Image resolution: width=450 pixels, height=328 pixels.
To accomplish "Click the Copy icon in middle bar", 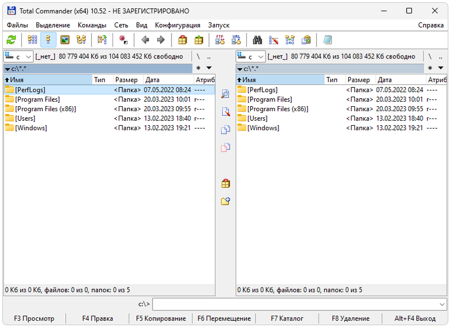I will [x=226, y=130].
